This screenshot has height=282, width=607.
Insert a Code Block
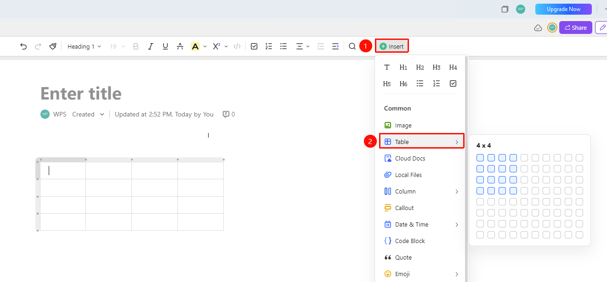point(421,241)
